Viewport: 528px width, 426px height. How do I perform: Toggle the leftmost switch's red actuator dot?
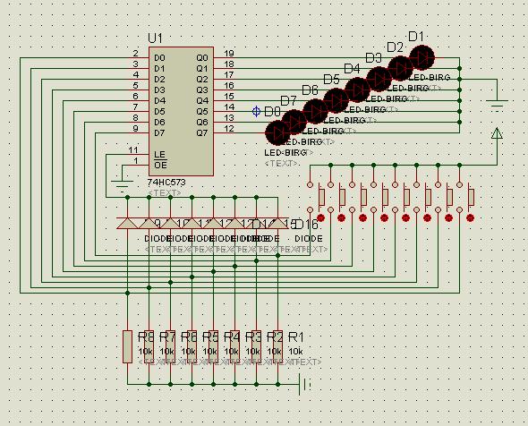tap(320, 217)
